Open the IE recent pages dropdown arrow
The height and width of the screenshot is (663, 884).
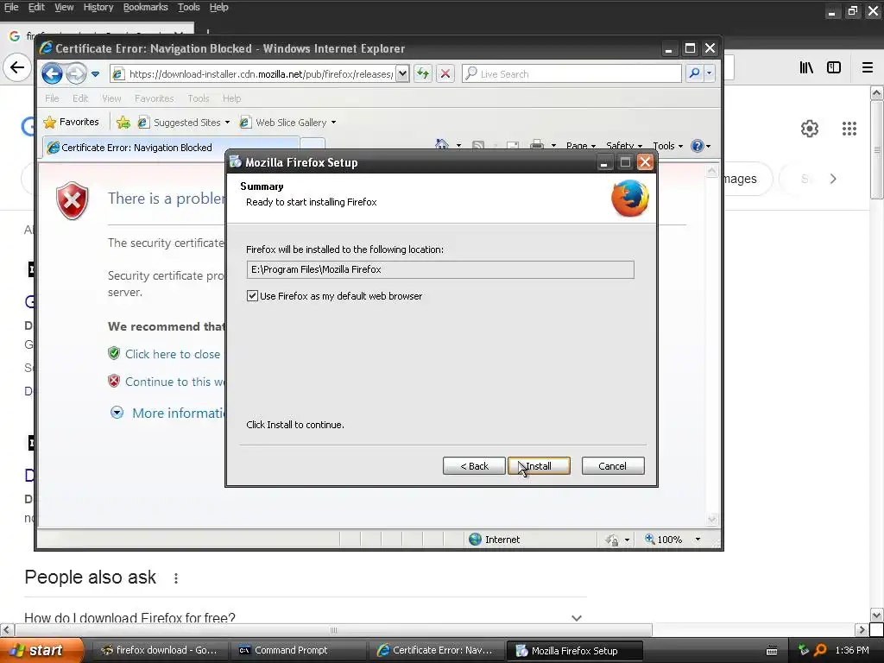coord(95,74)
